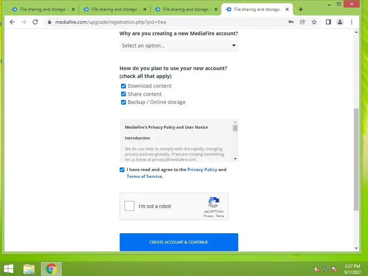
Task: Click CREATE ACCOUNT & CONTINUE button
Action: click(x=179, y=242)
